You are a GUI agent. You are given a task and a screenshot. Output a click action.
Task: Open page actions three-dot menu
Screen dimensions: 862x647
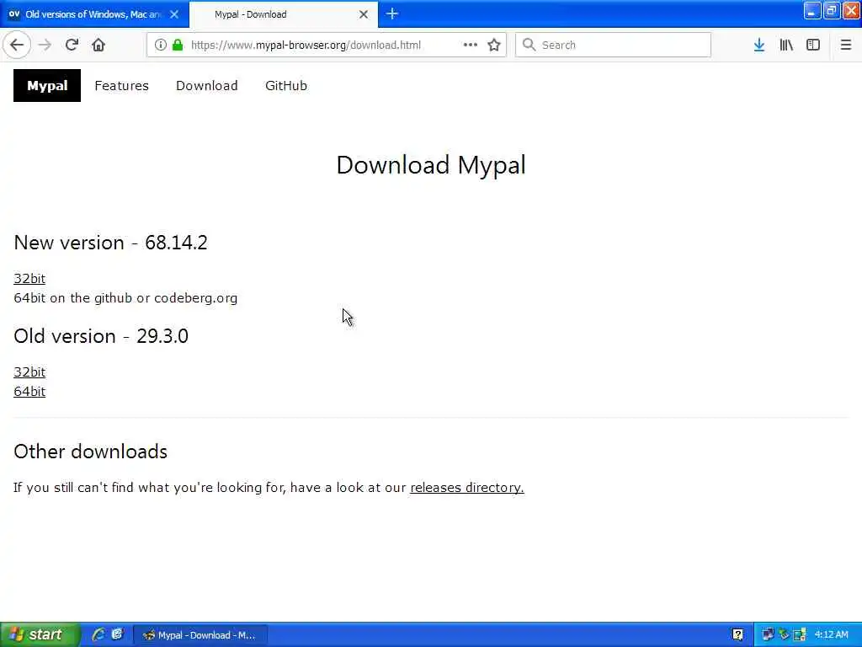pyautogui.click(x=470, y=45)
